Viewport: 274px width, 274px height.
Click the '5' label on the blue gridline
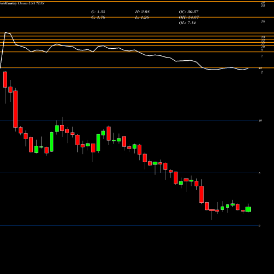[x=260, y=173]
